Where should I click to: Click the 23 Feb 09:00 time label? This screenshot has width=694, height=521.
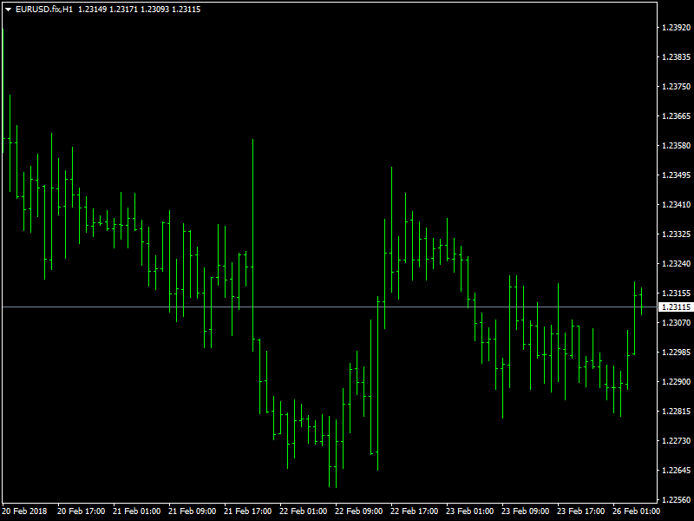coord(526,511)
